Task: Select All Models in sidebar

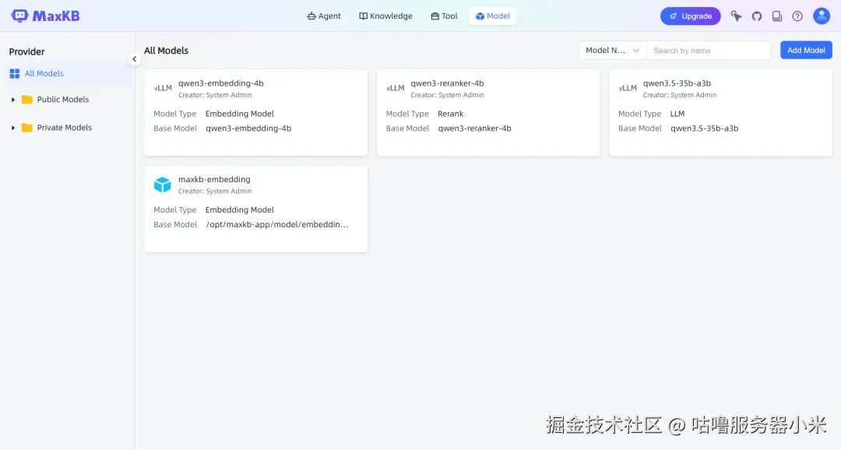Action: click(x=68, y=73)
